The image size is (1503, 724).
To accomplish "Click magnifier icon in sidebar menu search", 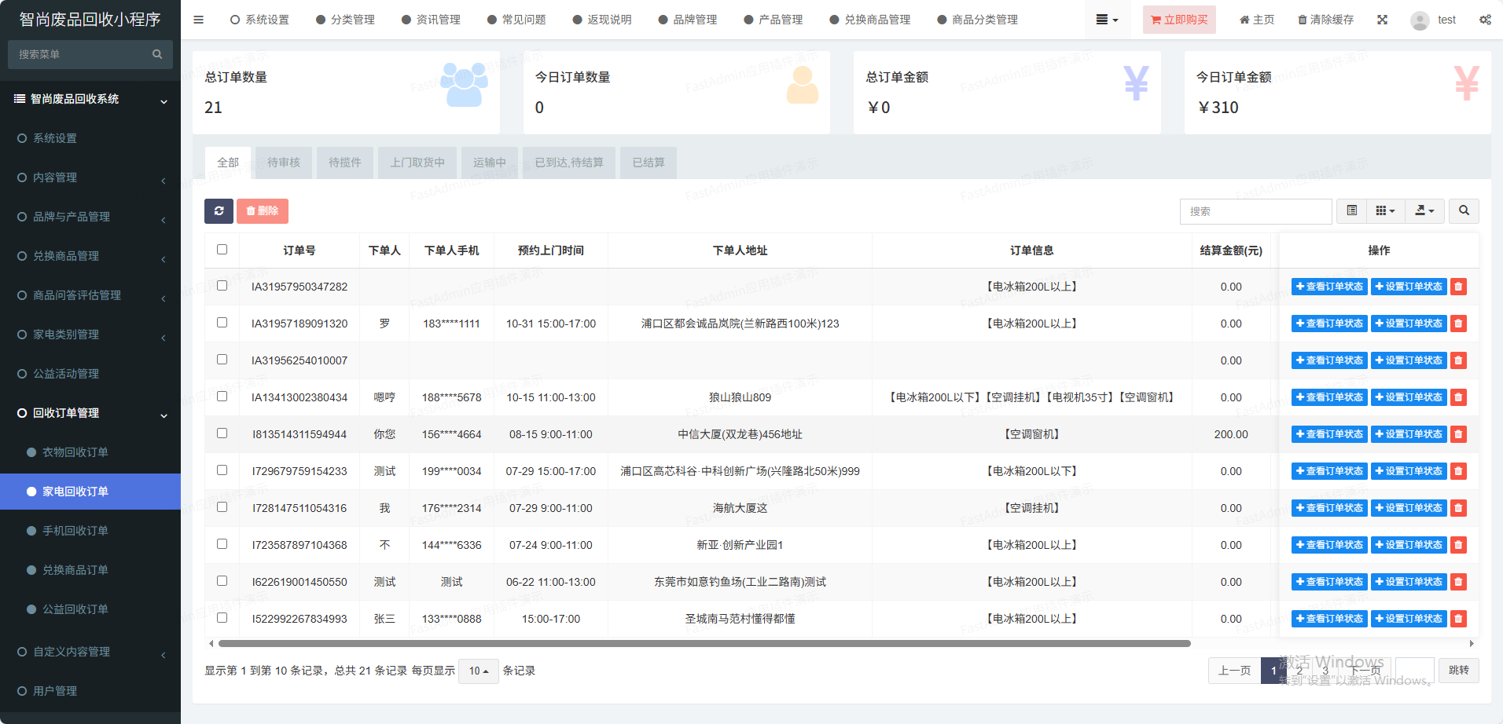I will tap(157, 54).
